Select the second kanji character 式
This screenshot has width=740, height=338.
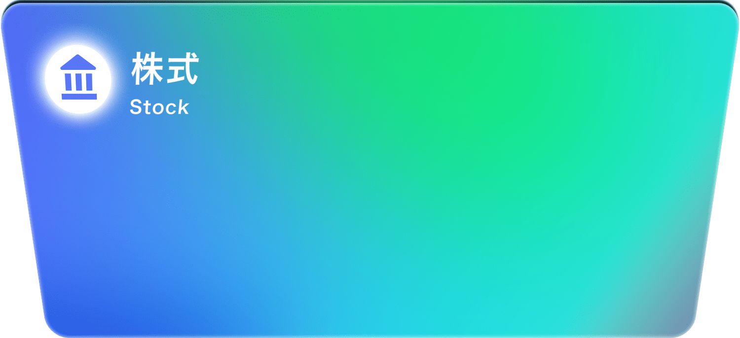pyautogui.click(x=182, y=70)
